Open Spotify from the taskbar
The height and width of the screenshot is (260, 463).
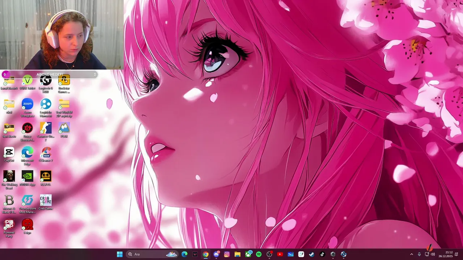[259, 254]
